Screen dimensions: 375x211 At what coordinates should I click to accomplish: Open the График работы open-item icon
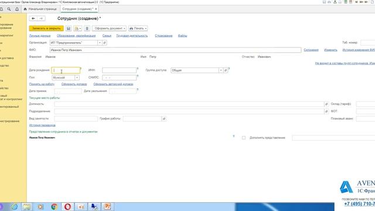pos(164,118)
